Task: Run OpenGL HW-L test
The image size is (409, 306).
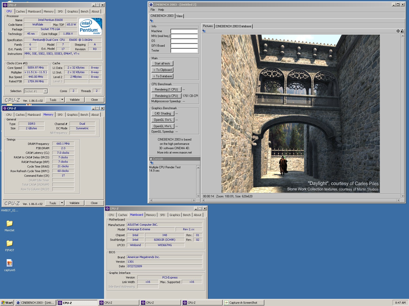Action: (163, 126)
